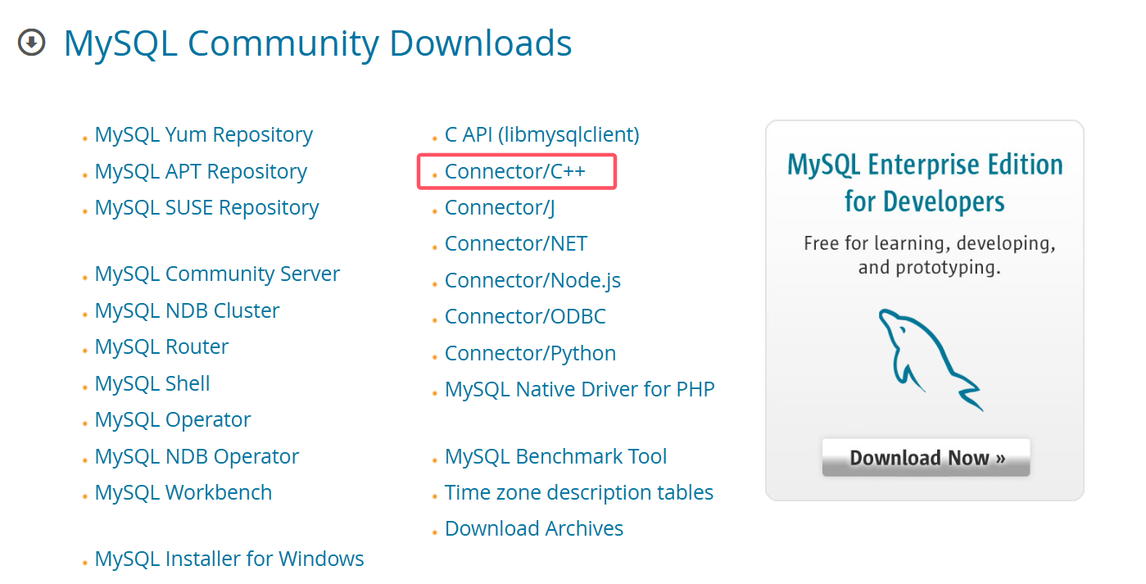The width and height of the screenshot is (1146, 584).
Task: Click the Download Now button
Action: [x=926, y=457]
